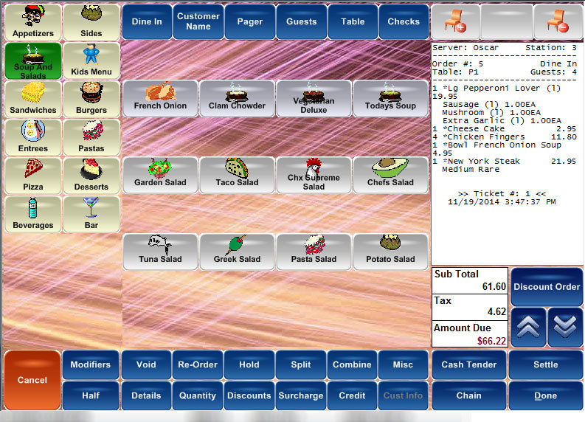Apply Discount Order to ticket
The height and width of the screenshot is (422, 585).
click(x=546, y=286)
